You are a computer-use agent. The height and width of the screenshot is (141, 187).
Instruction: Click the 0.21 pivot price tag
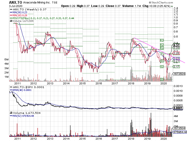coord(176,61)
